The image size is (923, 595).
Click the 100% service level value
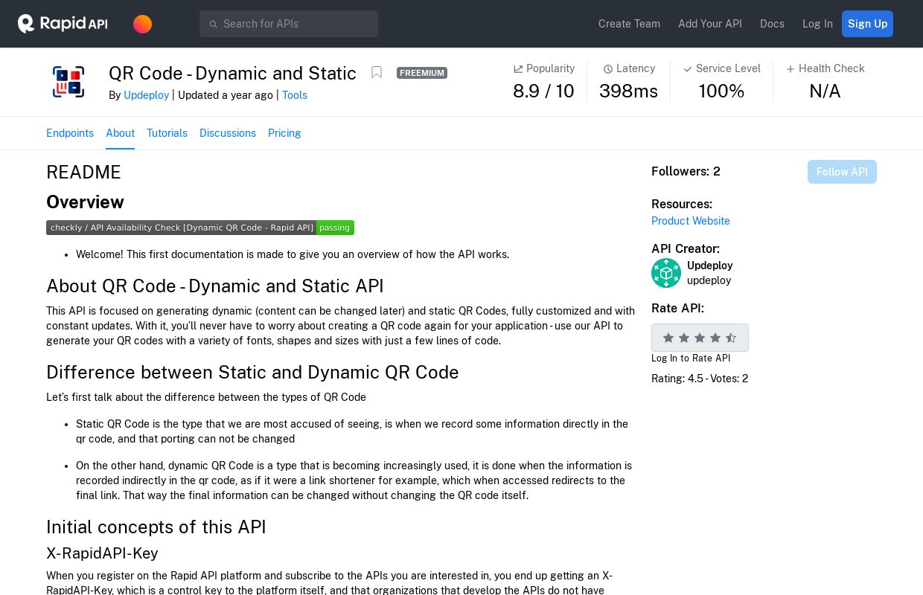[721, 91]
